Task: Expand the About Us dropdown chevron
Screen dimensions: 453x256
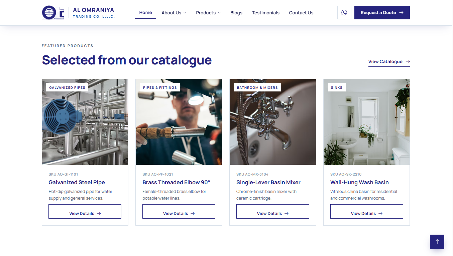Action: tap(185, 13)
